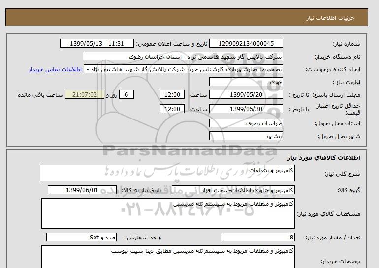Click the price validity time 12:00 field
The image size is (379, 268).
(172, 109)
